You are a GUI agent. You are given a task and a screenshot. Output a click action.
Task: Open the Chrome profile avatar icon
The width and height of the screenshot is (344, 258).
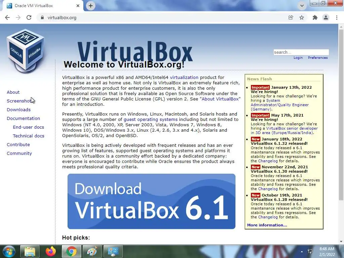[x=326, y=17]
